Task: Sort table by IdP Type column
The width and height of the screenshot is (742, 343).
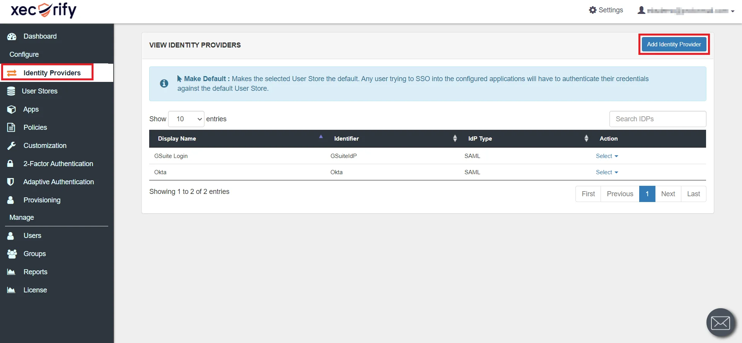Action: click(x=480, y=139)
